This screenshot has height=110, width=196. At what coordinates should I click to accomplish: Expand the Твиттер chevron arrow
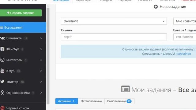[x=41, y=82]
